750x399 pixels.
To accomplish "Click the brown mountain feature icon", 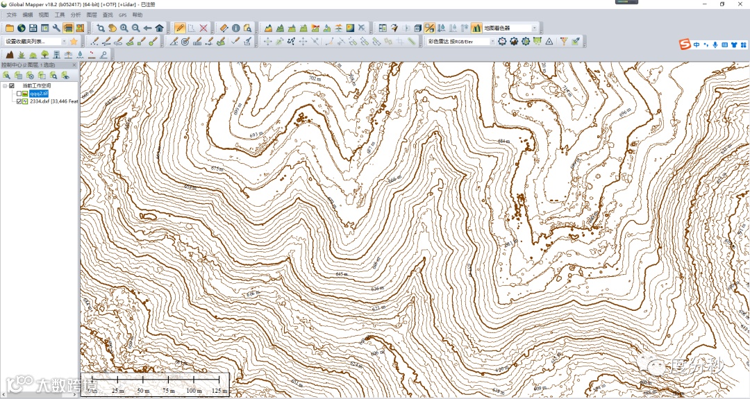I will (10, 55).
